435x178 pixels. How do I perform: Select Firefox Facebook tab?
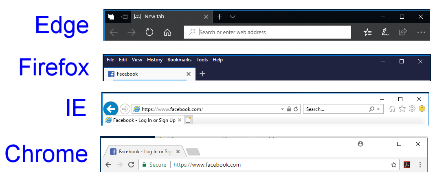pos(150,74)
